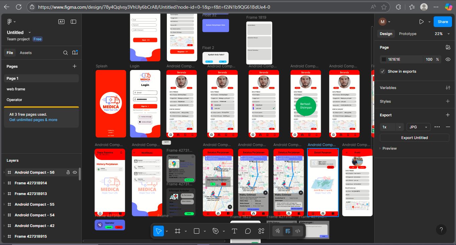
Task: Open the Actions components icon
Action: click(x=261, y=231)
